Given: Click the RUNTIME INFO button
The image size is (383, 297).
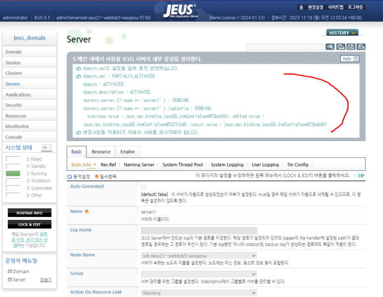Looking at the screenshot, I should [30, 213].
